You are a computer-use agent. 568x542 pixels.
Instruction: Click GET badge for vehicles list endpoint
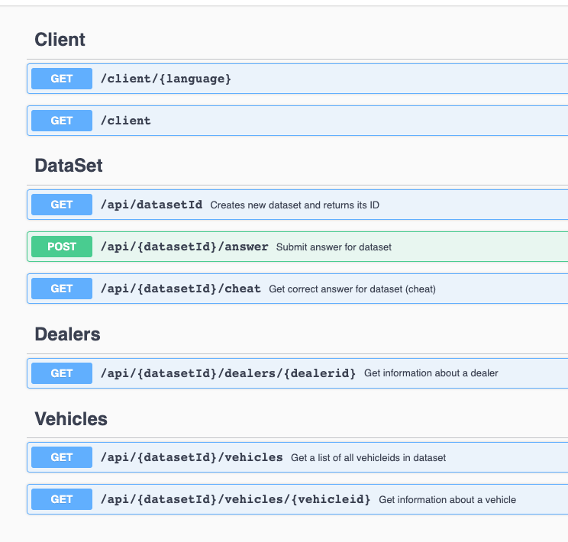coord(62,457)
